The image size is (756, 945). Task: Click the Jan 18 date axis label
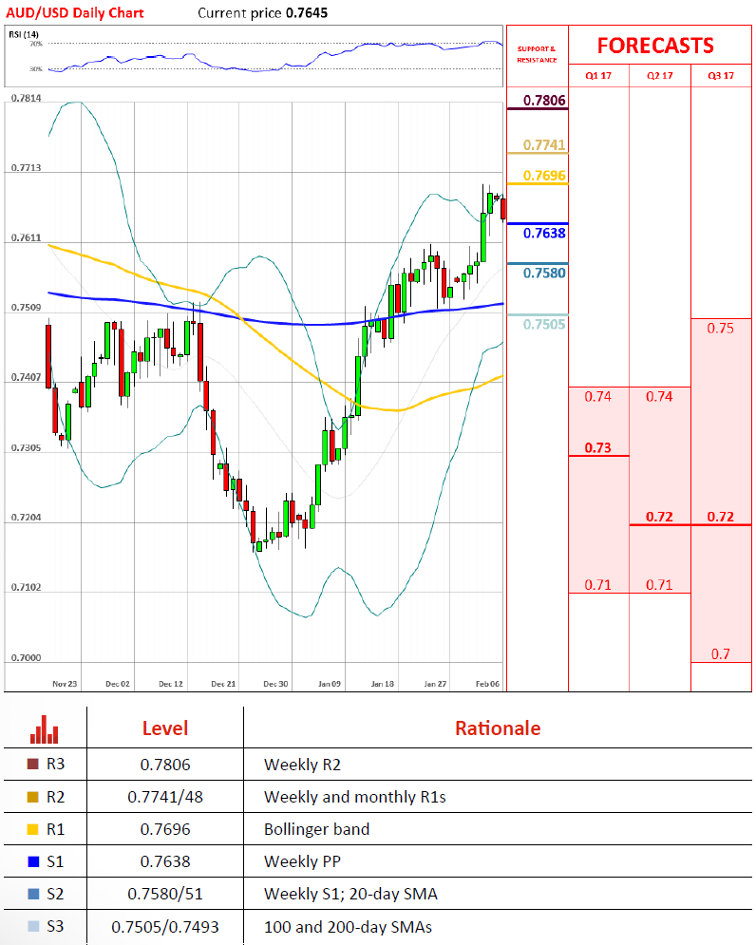pos(382,684)
